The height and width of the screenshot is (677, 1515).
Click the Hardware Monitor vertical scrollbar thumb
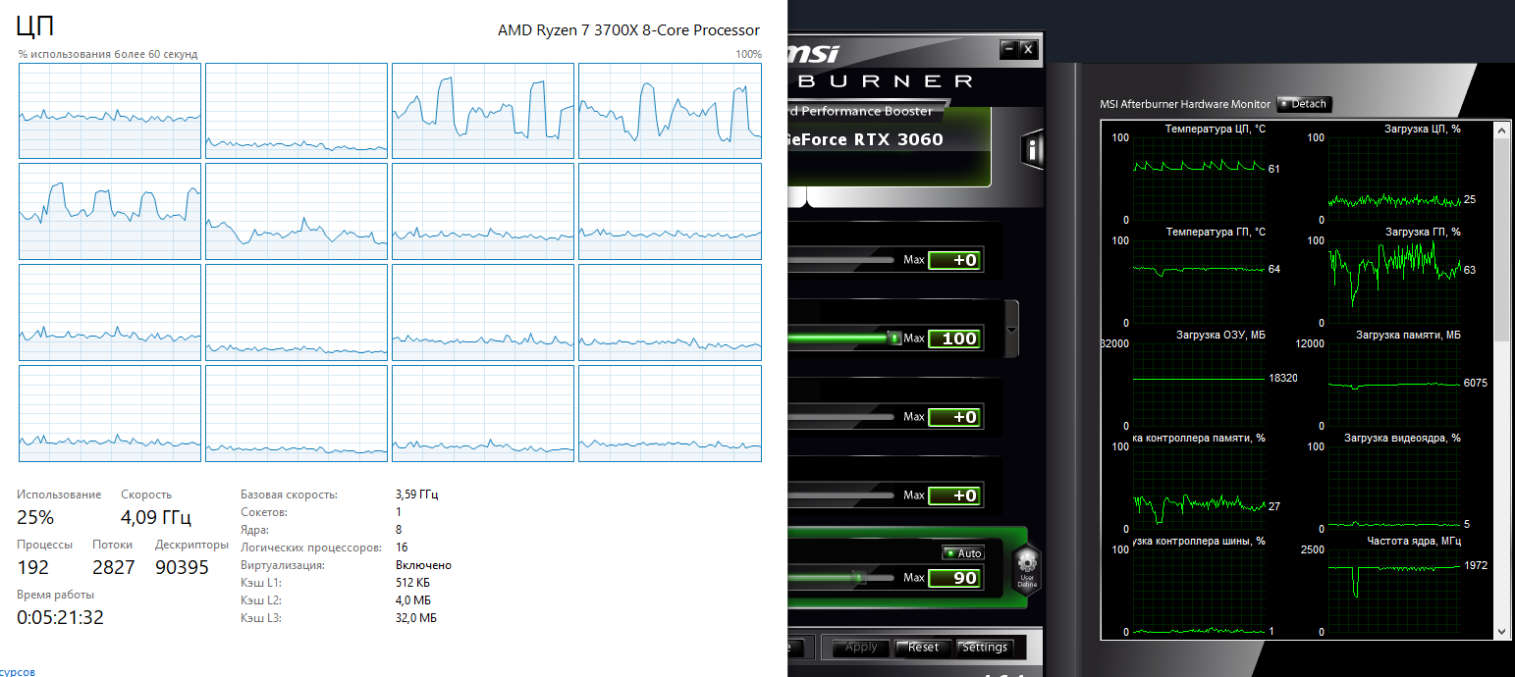point(1501,240)
